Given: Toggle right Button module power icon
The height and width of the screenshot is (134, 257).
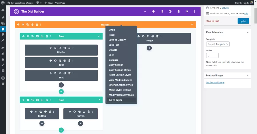Looking at the screenshot, I should [84, 111].
